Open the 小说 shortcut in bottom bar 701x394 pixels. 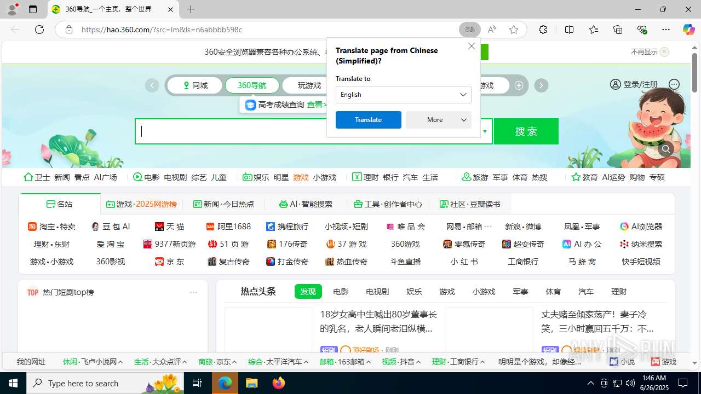coord(622,362)
